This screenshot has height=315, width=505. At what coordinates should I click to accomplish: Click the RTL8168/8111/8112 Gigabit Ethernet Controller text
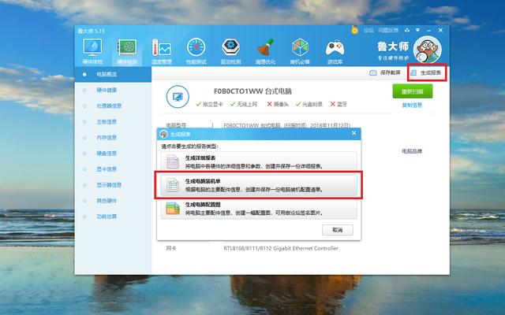coord(281,248)
